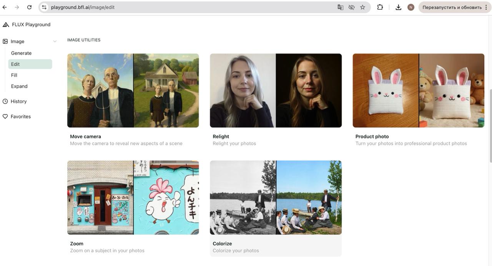
Task: Bookmark this page with the star icon
Action: click(362, 7)
